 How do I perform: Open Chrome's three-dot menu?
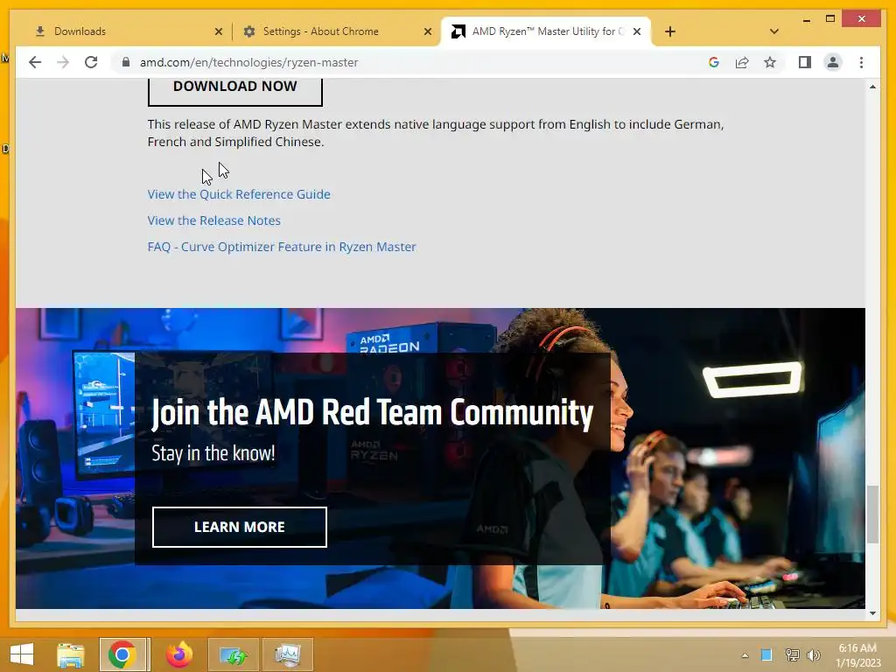[861, 62]
